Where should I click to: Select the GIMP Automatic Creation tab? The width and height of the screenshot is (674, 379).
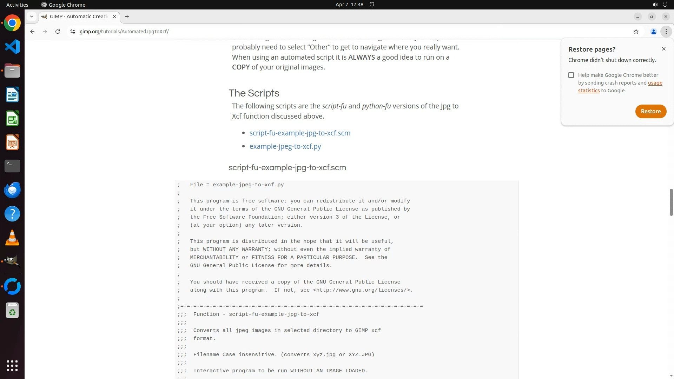click(79, 16)
